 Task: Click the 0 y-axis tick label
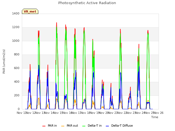(19, 109)
